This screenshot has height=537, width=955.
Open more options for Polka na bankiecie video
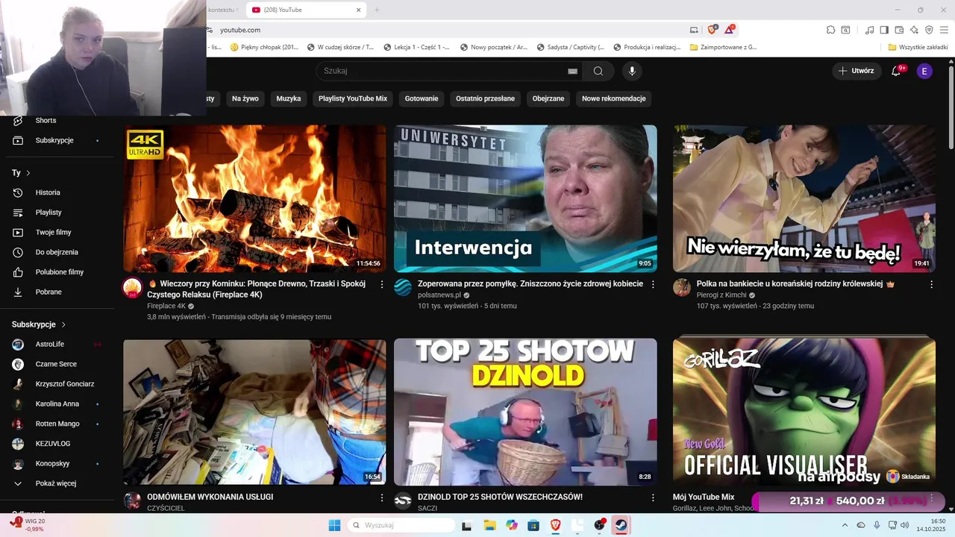(931, 284)
